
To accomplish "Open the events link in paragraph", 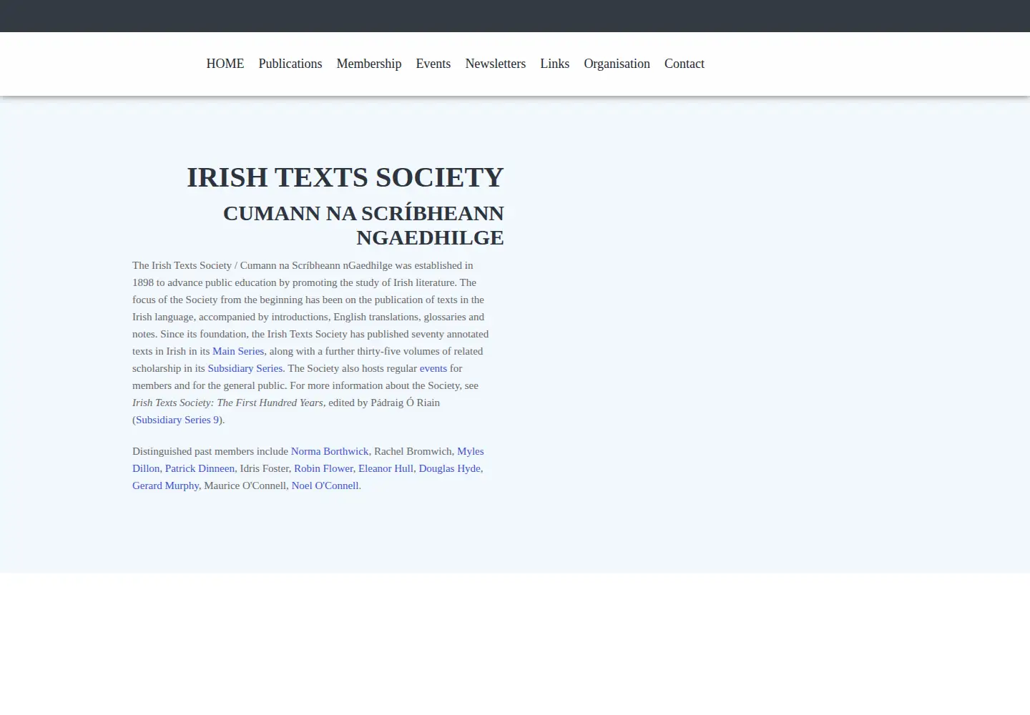I will [433, 368].
